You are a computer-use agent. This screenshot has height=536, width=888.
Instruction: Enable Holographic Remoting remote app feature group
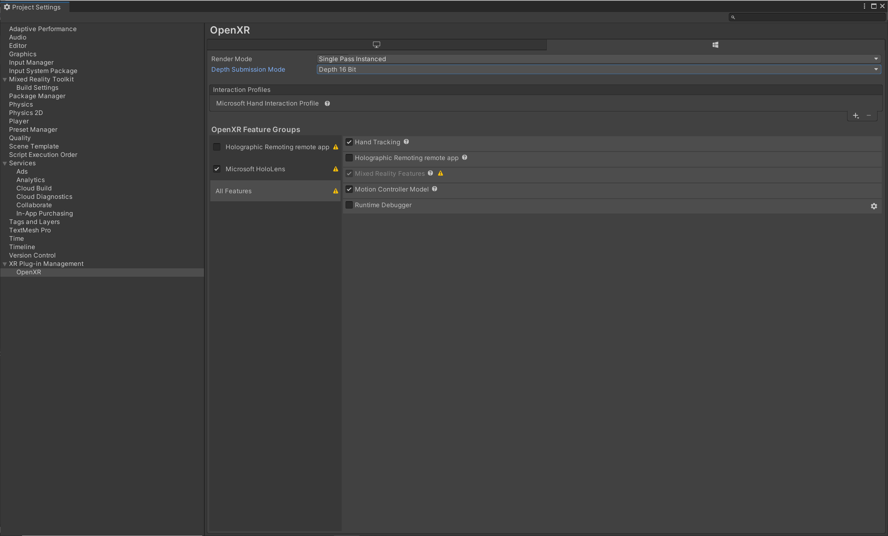217,147
